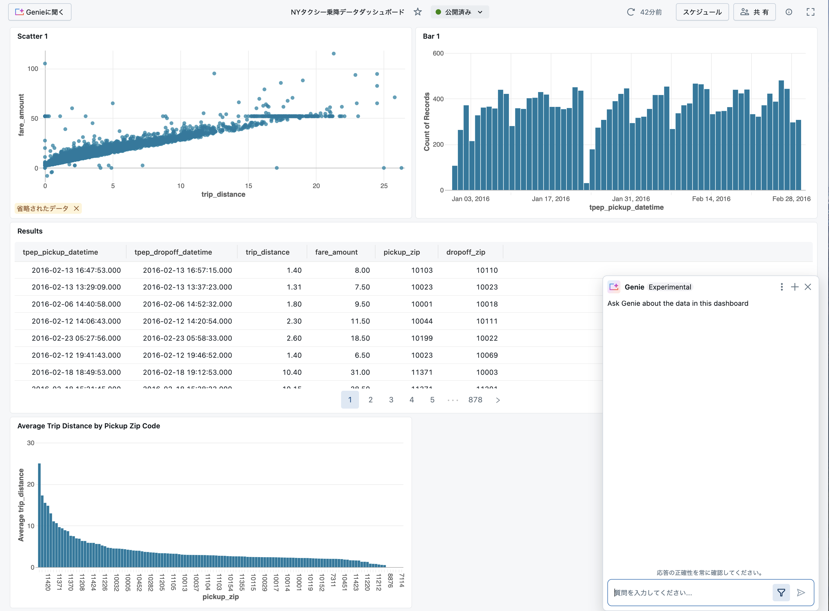Screen dimensions: 829x611
Task: Sort by fare_amount column header
Action: click(x=336, y=252)
